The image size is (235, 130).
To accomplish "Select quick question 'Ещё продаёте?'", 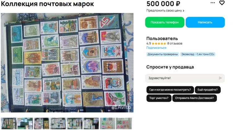I will pos(207,90).
